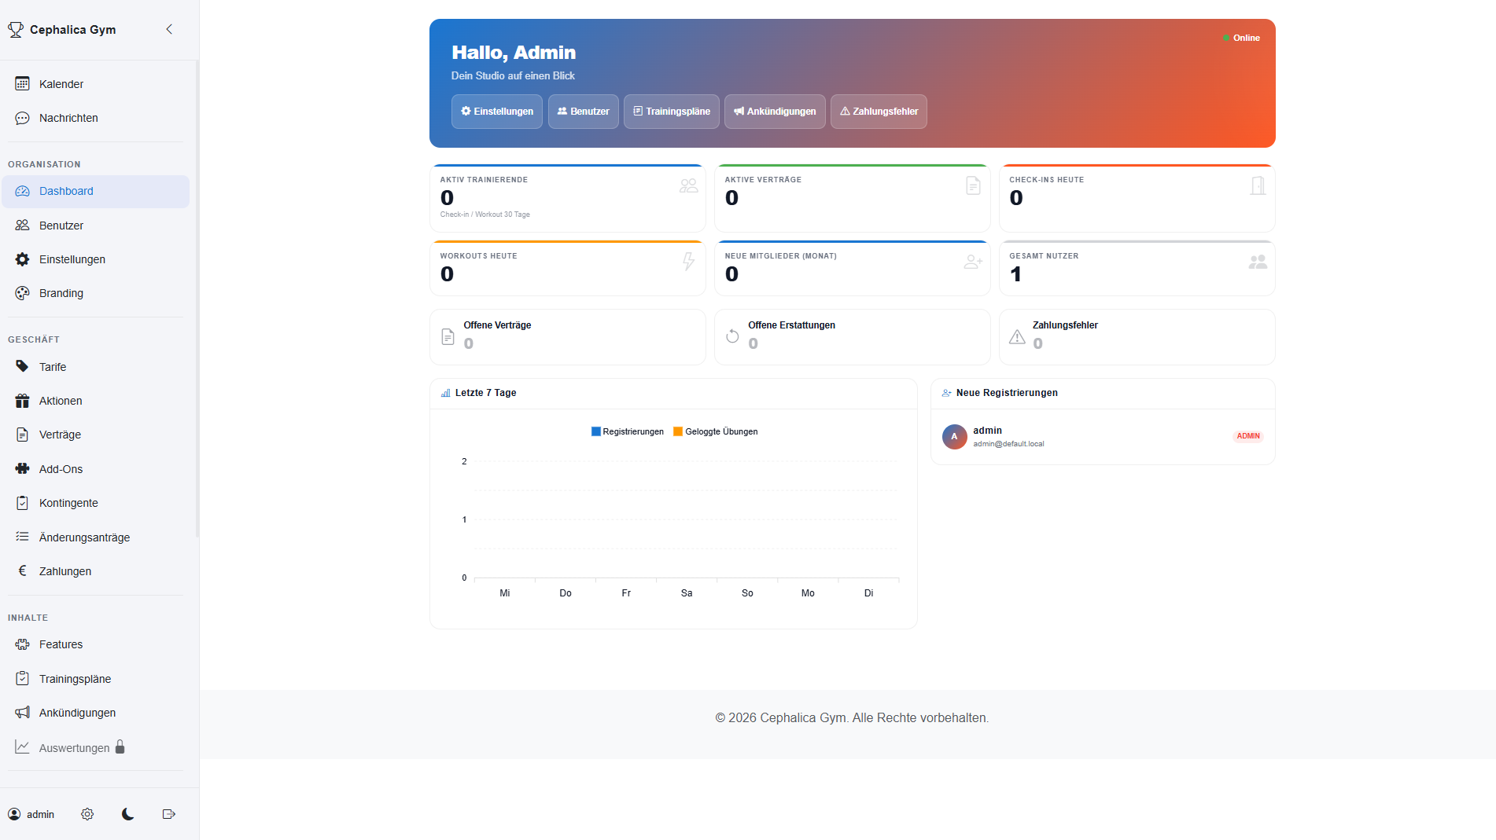This screenshot has height=840, width=1496.
Task: Click the Check-ins Heute door icon
Action: [x=1258, y=185]
